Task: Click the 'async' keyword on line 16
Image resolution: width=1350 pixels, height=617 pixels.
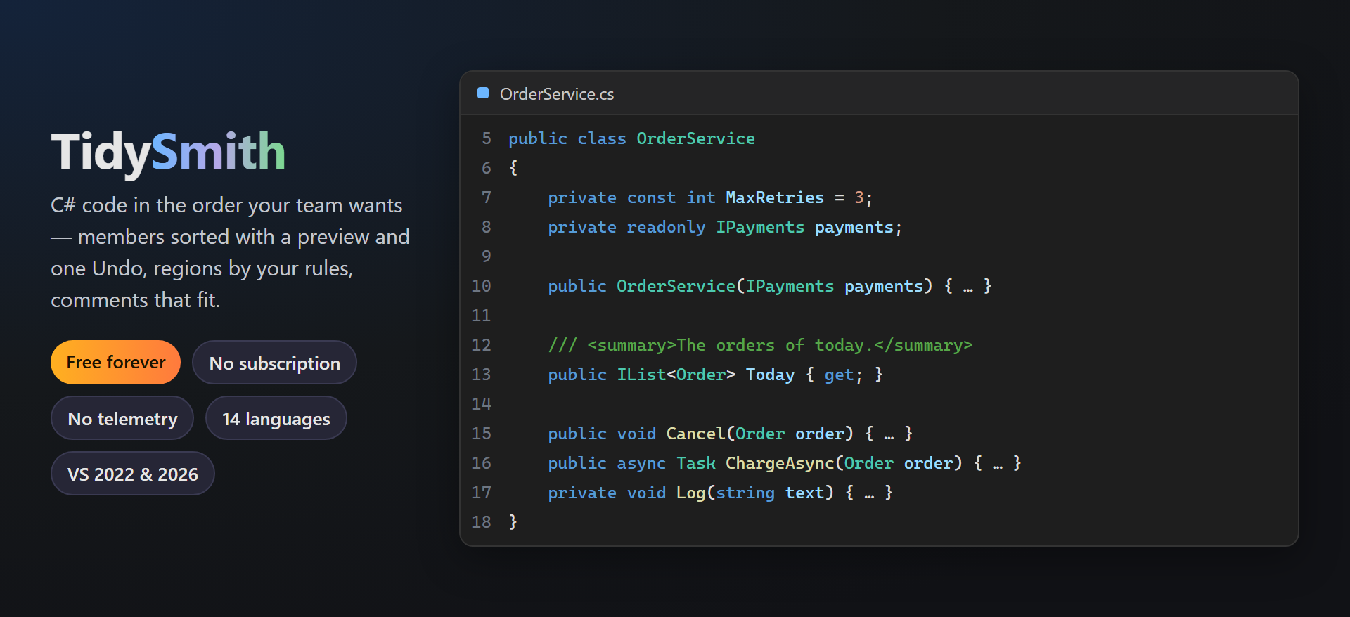Action: [x=641, y=463]
